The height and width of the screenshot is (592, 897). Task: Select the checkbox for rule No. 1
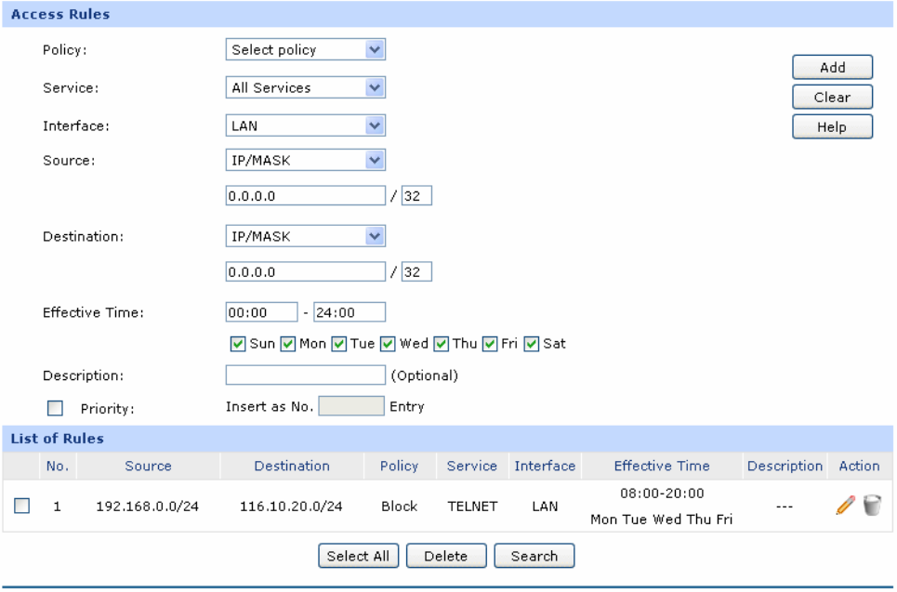click(x=21, y=506)
